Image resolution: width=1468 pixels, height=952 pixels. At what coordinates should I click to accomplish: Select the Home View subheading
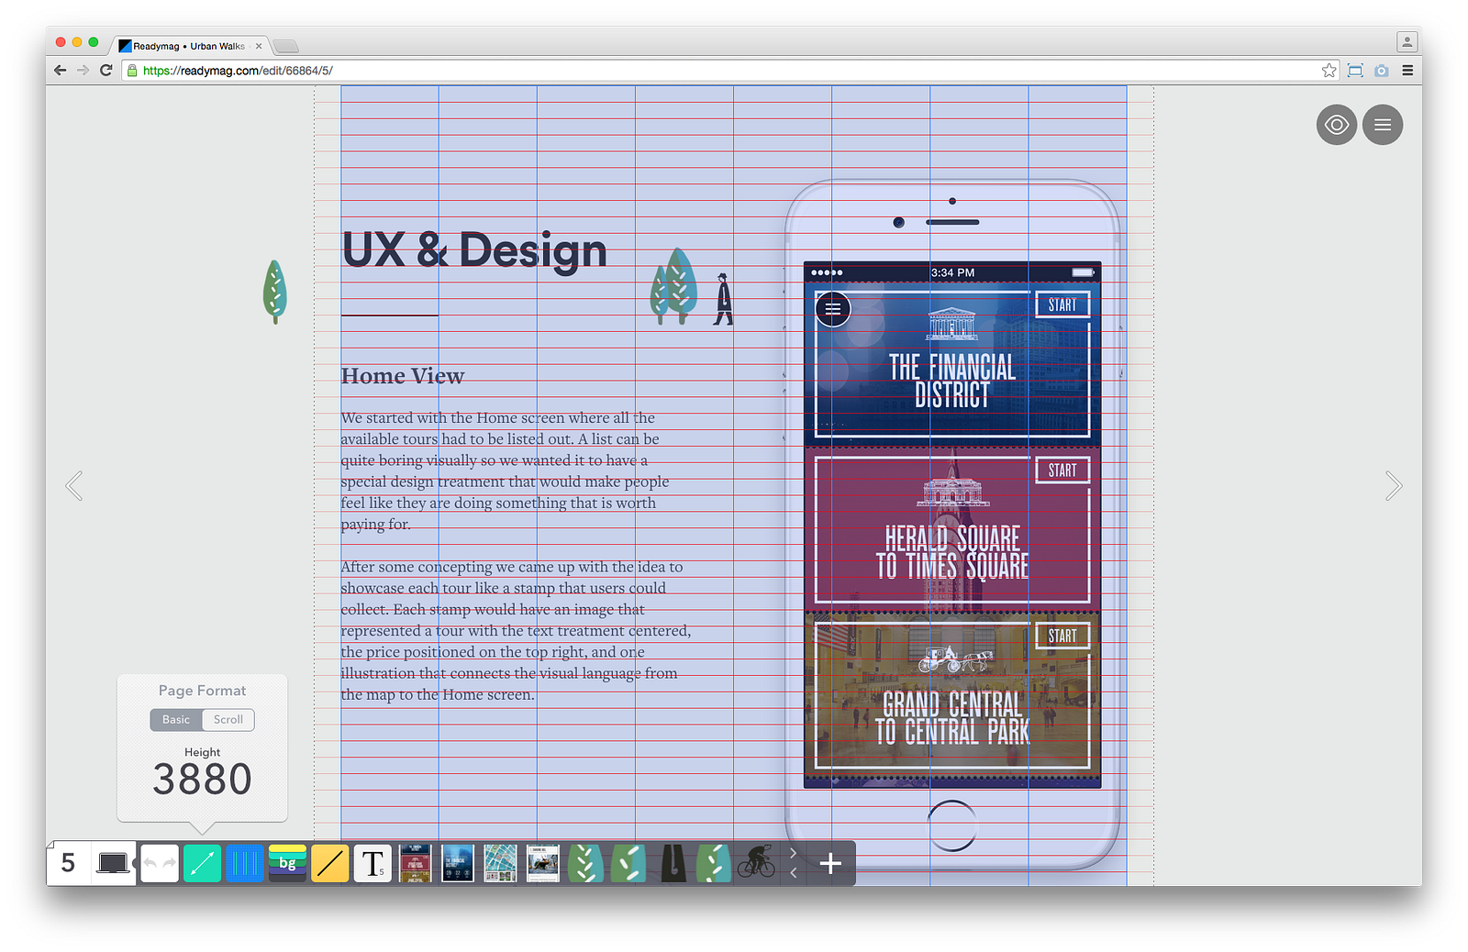[x=403, y=376]
